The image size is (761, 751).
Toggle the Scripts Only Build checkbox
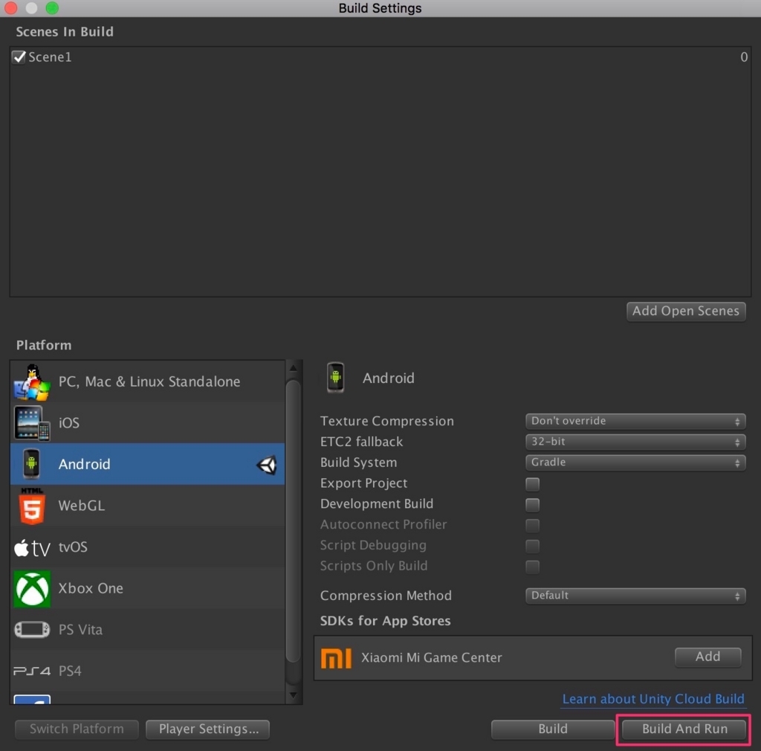tap(532, 567)
